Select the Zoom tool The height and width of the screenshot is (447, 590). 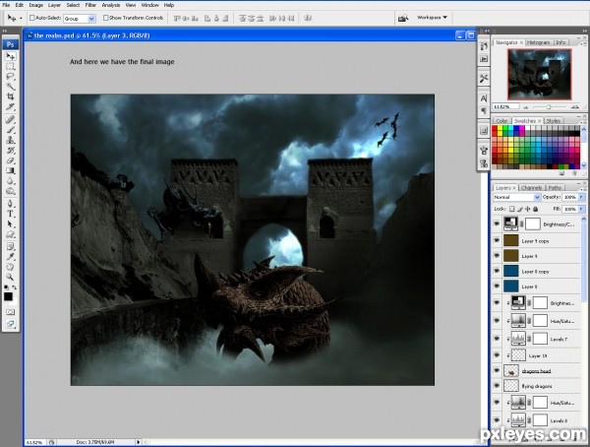(10, 278)
